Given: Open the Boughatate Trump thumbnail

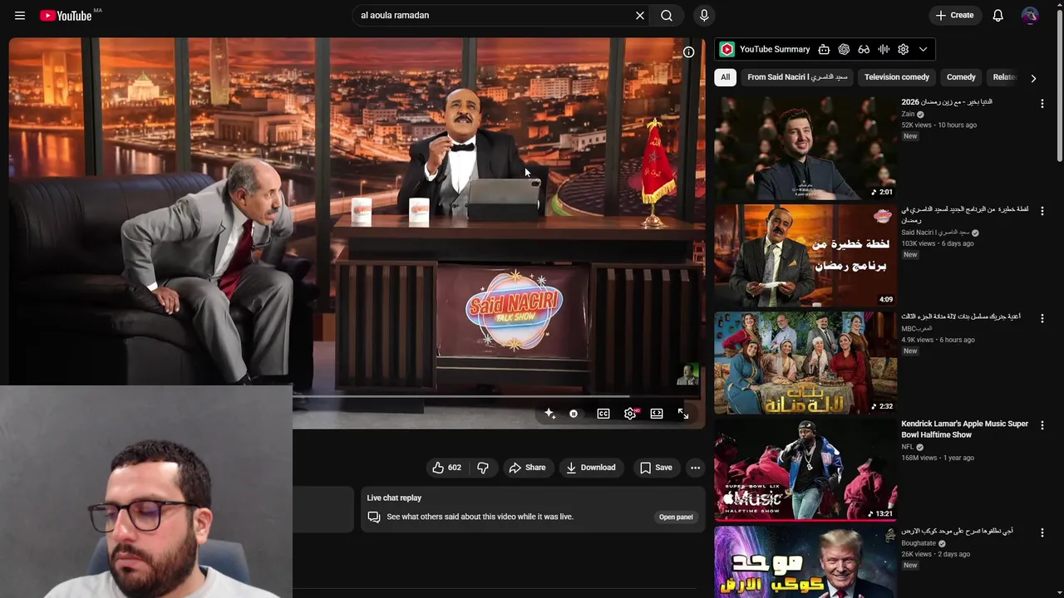Looking at the screenshot, I should click(805, 562).
